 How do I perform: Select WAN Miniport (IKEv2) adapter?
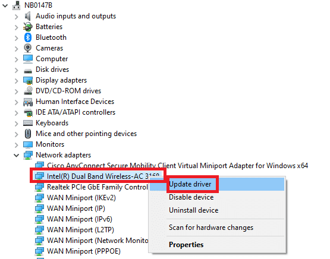tap(81, 198)
